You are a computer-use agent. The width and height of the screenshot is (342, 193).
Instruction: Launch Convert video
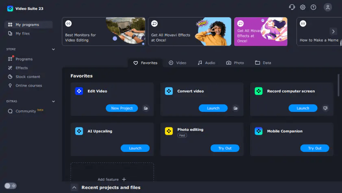[213, 108]
